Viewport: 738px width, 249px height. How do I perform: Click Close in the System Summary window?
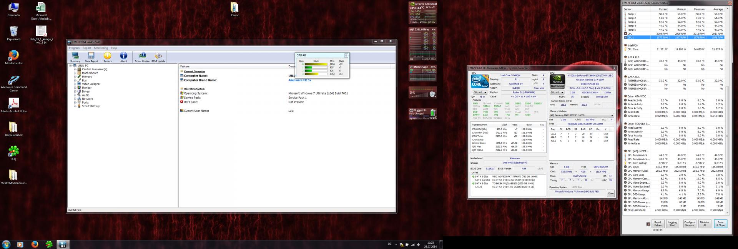[611, 193]
